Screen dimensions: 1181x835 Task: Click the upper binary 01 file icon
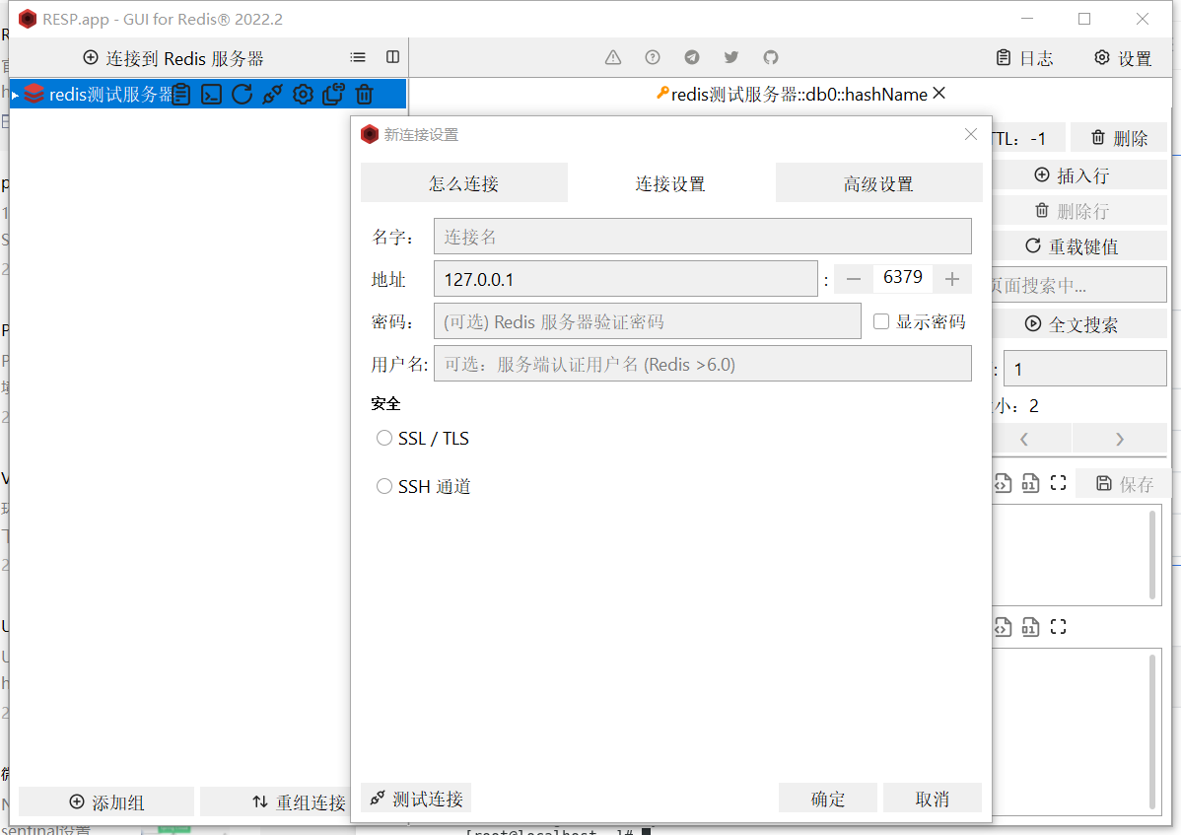[1030, 483]
